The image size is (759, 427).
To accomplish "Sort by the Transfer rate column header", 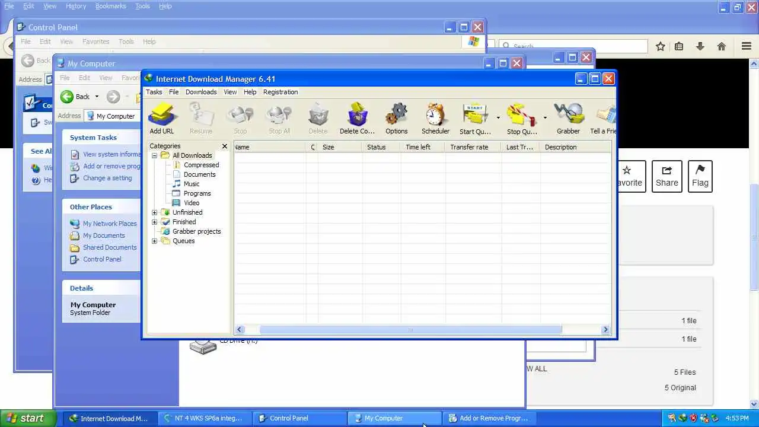I will click(473, 147).
